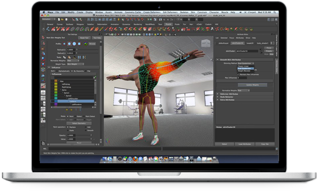
Task: Choose the square brush profile
Action: (79, 44)
